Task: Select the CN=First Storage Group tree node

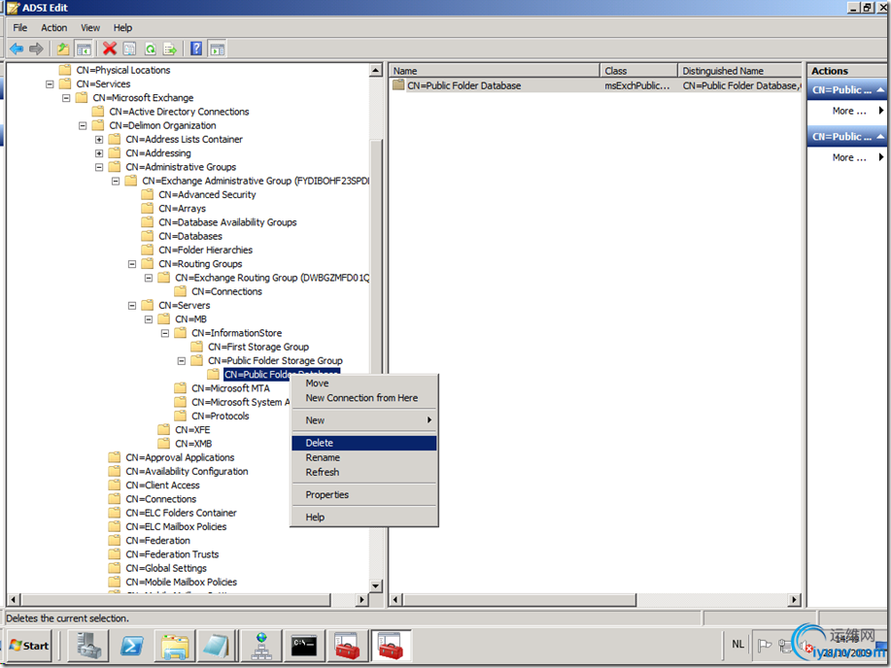Action: click(258, 347)
